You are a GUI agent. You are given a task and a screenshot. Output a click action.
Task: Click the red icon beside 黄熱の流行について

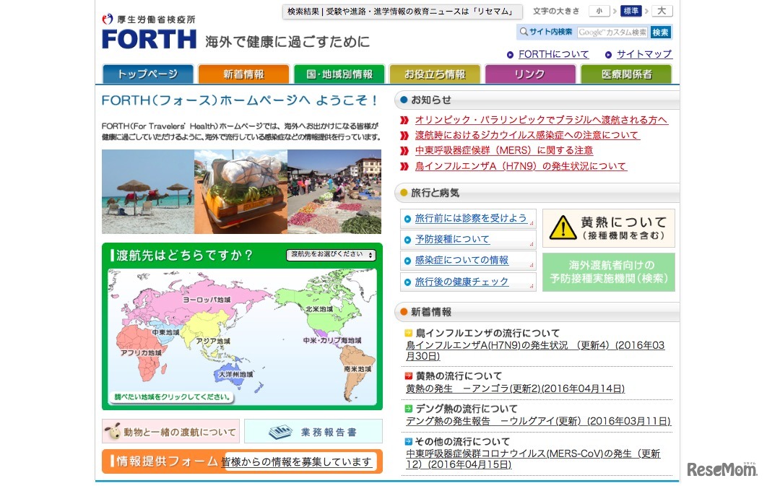point(407,376)
